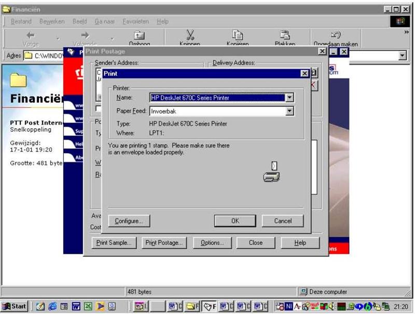The height and width of the screenshot is (314, 415).
Task: Click the NI language indicator in tray
Action: pyautogui.click(x=289, y=306)
